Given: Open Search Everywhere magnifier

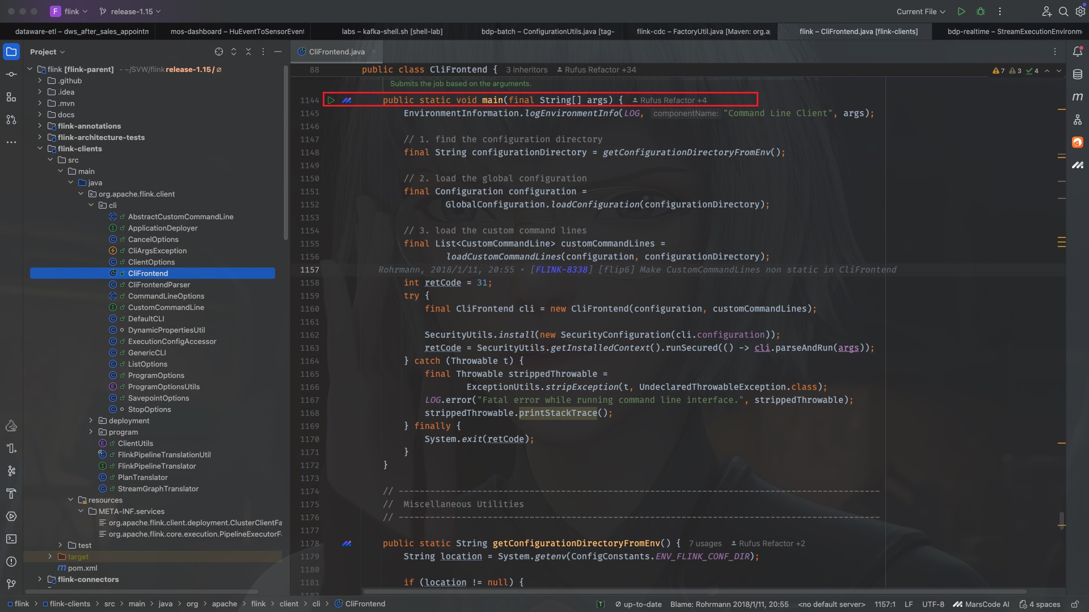Looking at the screenshot, I should pyautogui.click(x=1063, y=11).
